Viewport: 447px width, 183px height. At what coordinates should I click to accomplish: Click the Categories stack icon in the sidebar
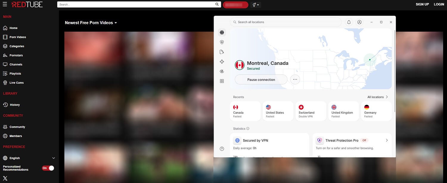5,46
